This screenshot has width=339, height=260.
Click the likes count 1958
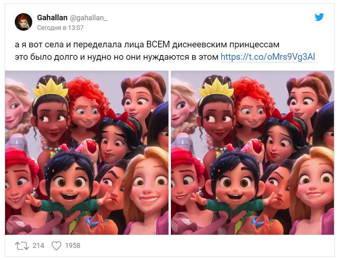[x=73, y=246]
